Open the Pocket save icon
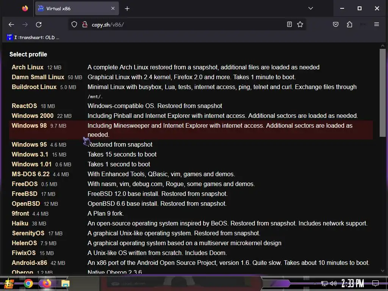 tap(336, 24)
